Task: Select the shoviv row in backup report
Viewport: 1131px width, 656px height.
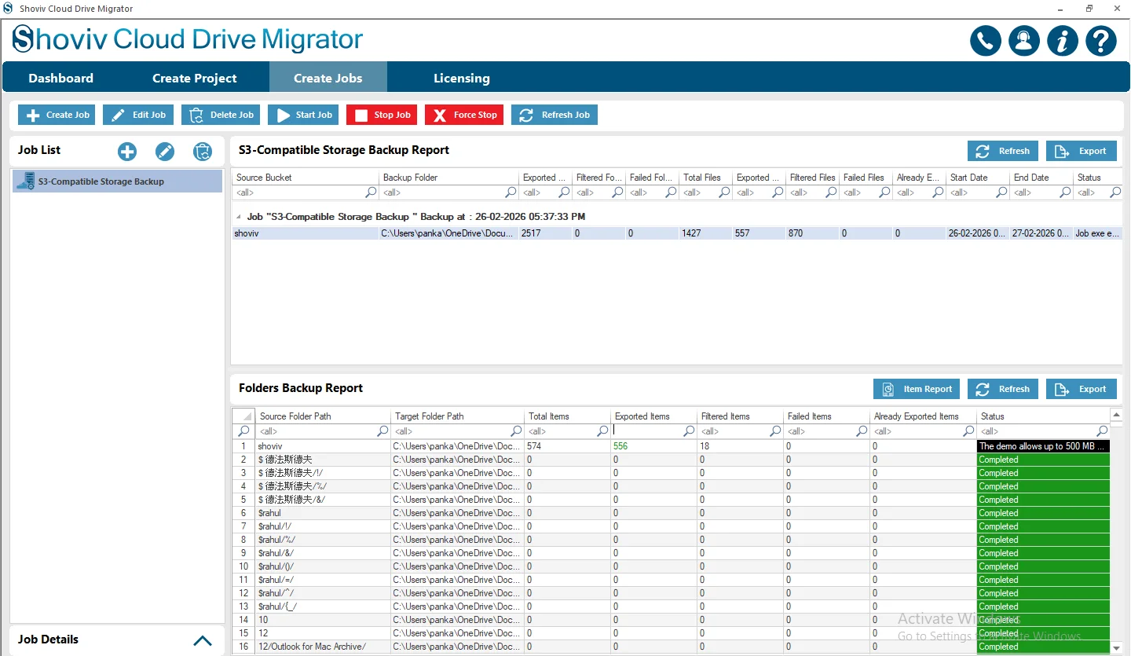Action: (676, 233)
